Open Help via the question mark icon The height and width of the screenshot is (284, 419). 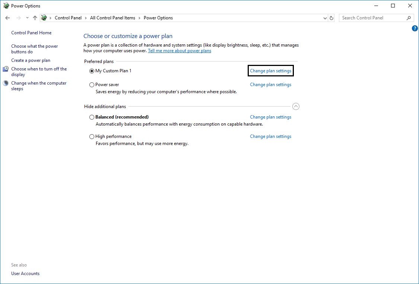coord(415,28)
